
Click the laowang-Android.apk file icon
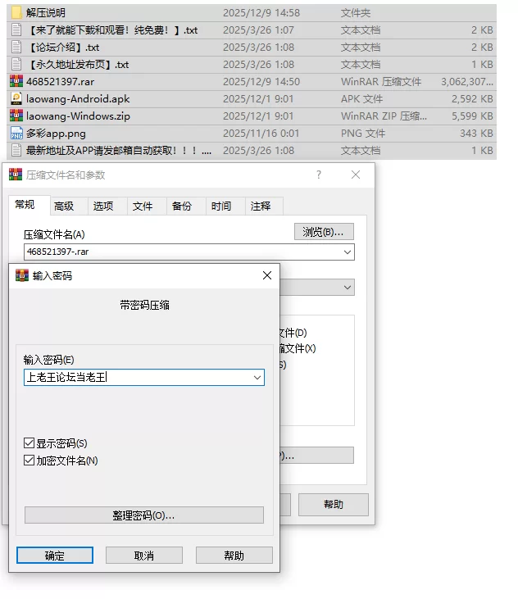tap(16, 98)
